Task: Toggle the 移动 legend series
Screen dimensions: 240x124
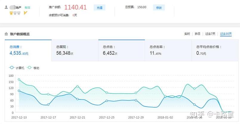Action: coord(33,68)
